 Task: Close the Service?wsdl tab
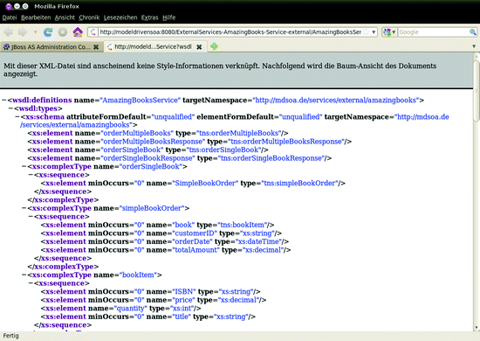(x=199, y=47)
